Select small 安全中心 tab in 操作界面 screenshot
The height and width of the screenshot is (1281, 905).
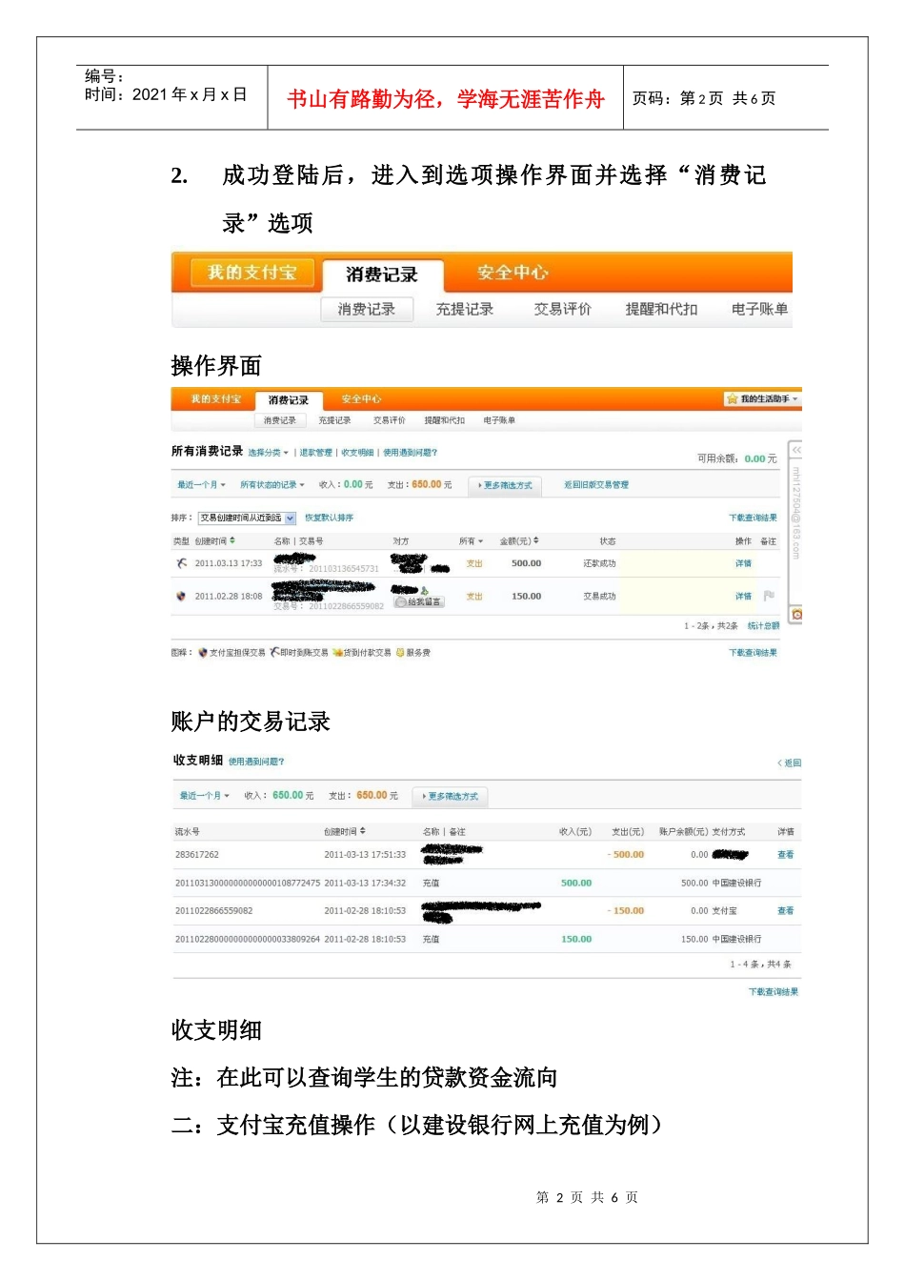(361, 399)
